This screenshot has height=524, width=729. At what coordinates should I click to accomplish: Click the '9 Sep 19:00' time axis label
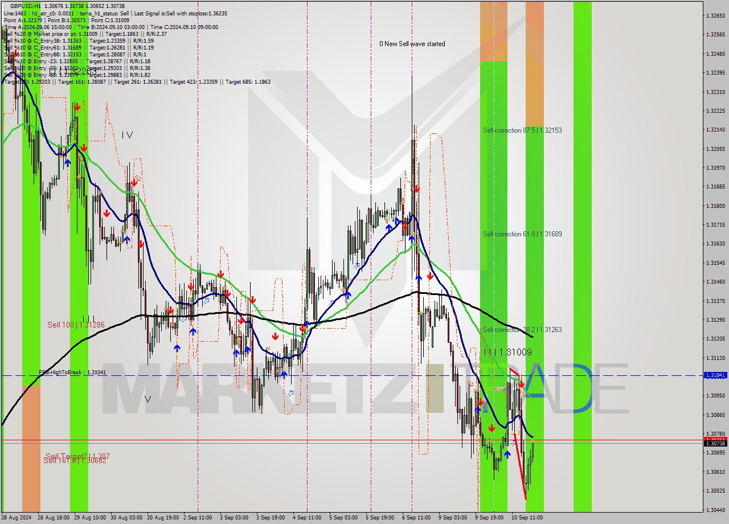[x=489, y=518]
